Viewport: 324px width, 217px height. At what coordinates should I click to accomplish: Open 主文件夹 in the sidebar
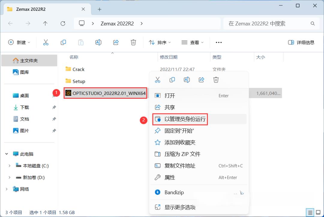pyautogui.click(x=29, y=61)
